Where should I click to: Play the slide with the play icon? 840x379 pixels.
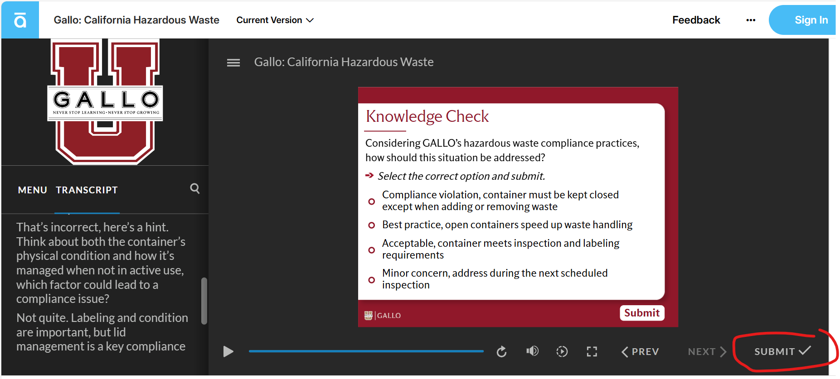pos(228,351)
